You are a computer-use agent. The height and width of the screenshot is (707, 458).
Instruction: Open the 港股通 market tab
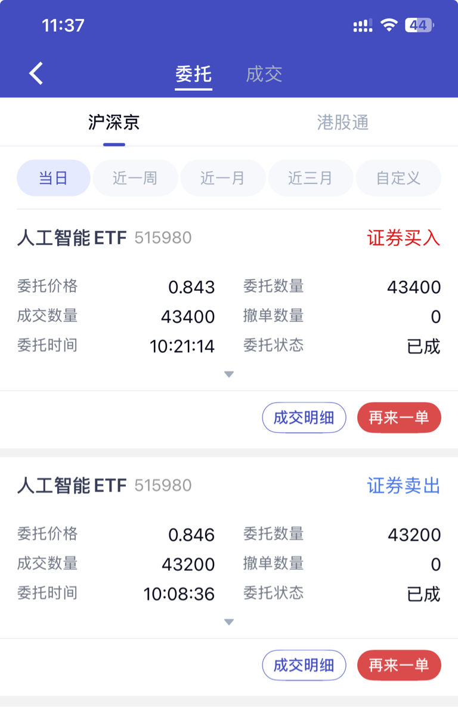coord(343,122)
